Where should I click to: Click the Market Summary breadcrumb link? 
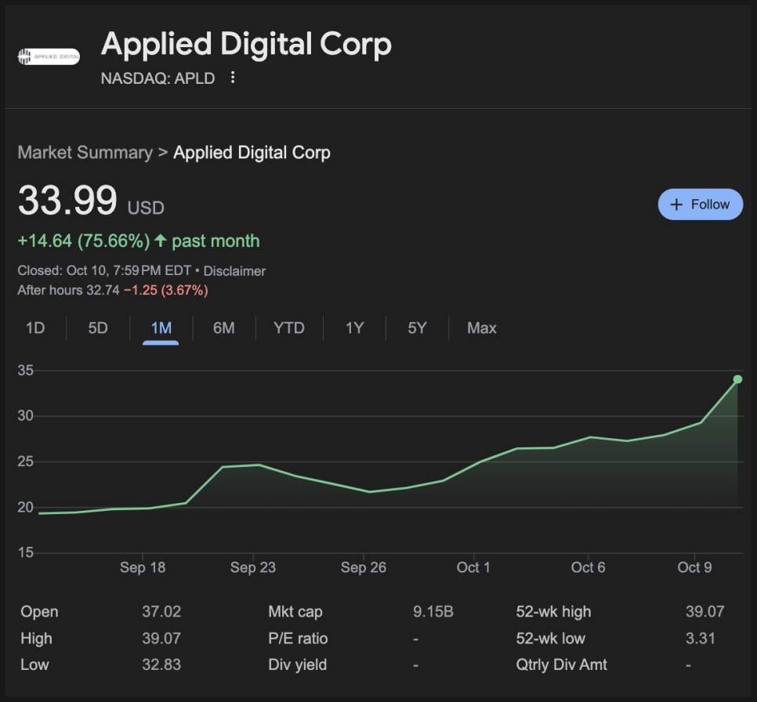(85, 153)
